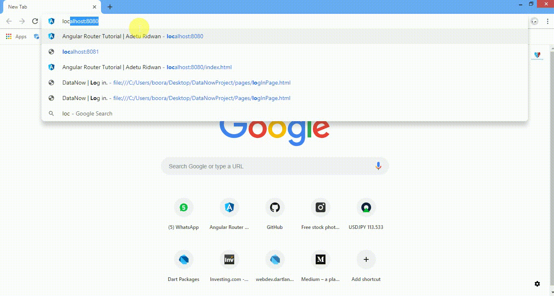The height and width of the screenshot is (296, 554).
Task: Open the Customize page gear icon
Action: pyautogui.click(x=537, y=284)
